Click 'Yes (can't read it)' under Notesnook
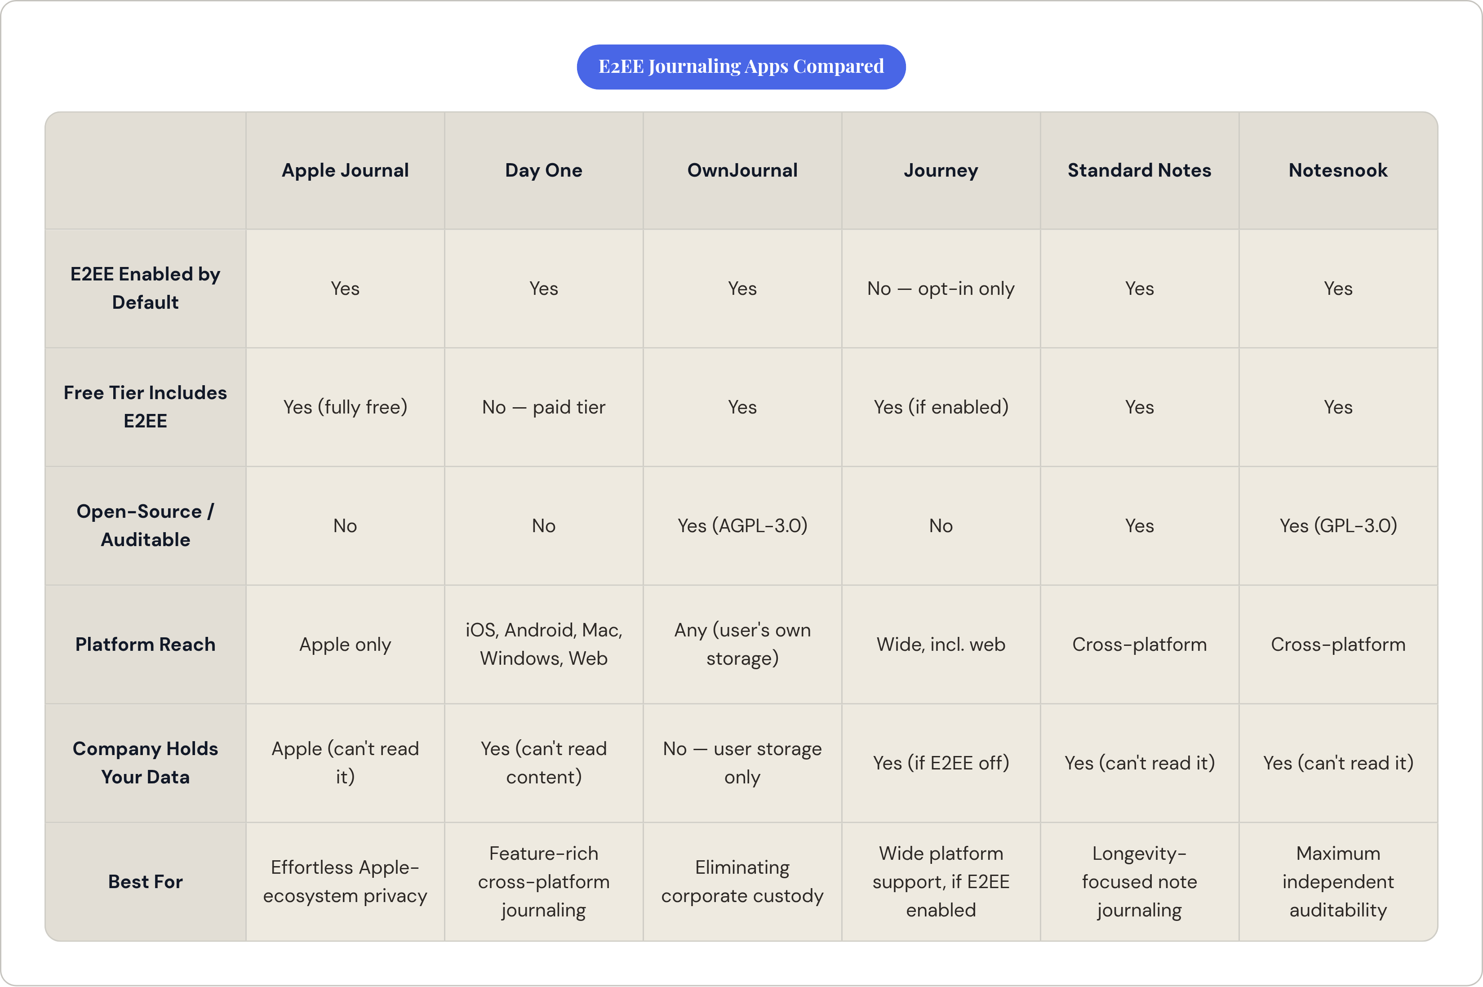The width and height of the screenshot is (1483, 987). (1338, 763)
